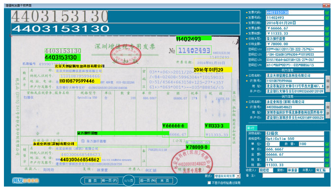Click green check icon beside 发票税额 field
The image size is (335, 190).
click(x=327, y=33)
